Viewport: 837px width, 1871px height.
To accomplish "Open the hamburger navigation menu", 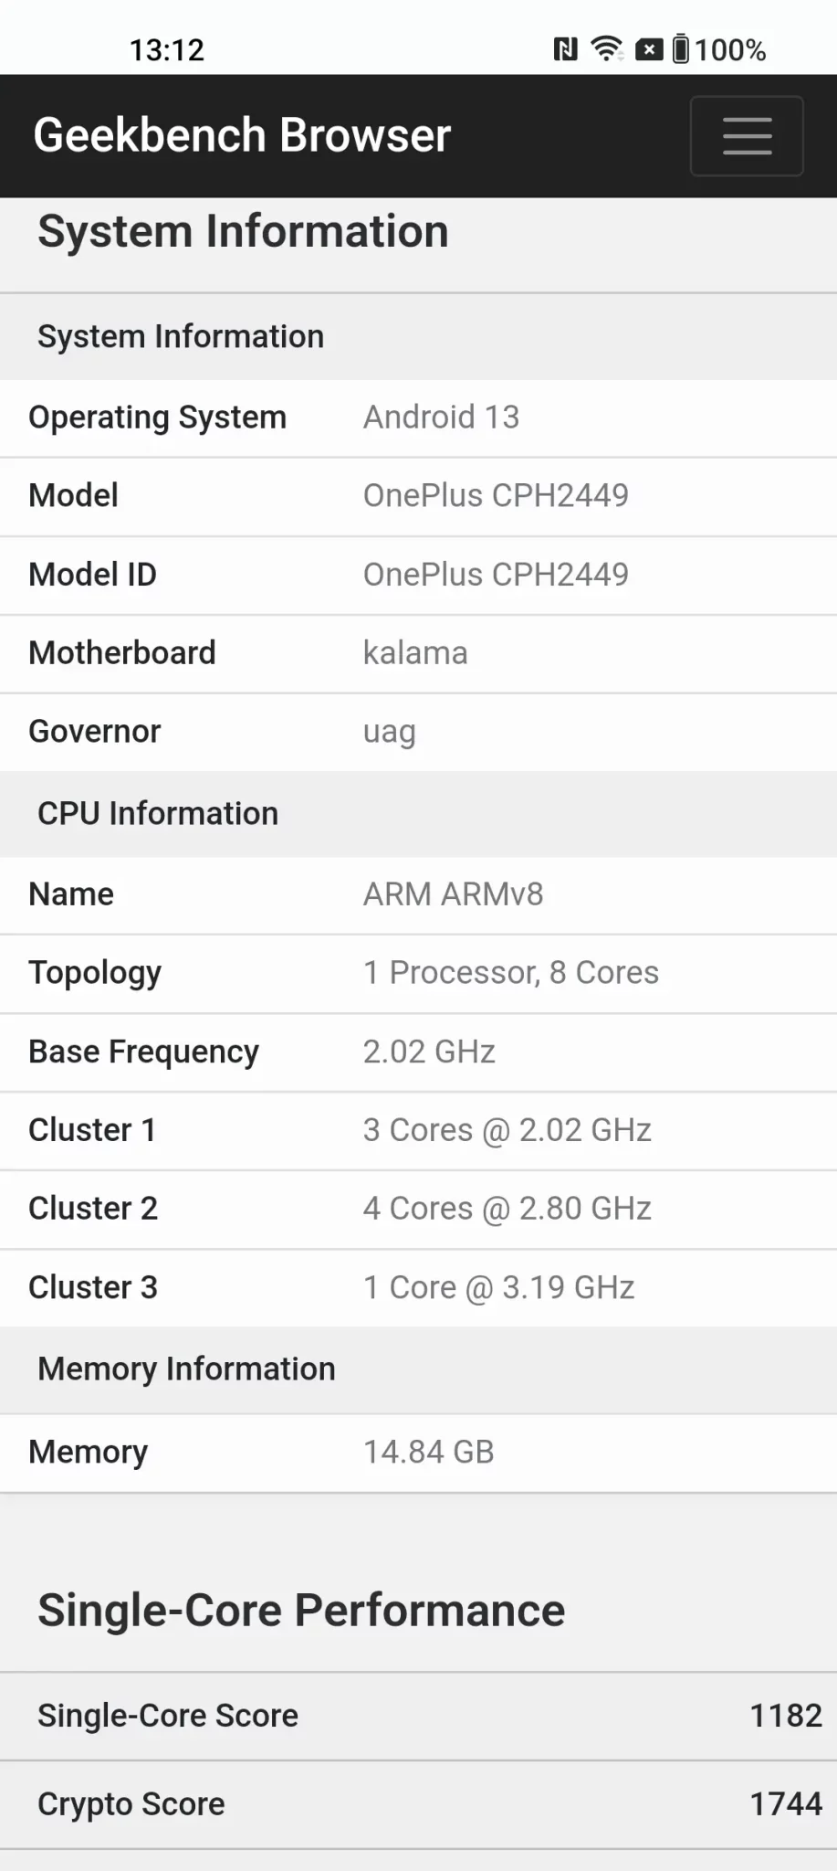I will tap(746, 135).
